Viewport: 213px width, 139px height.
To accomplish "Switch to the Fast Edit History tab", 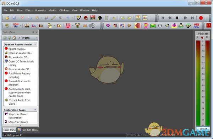I will 28,130.
